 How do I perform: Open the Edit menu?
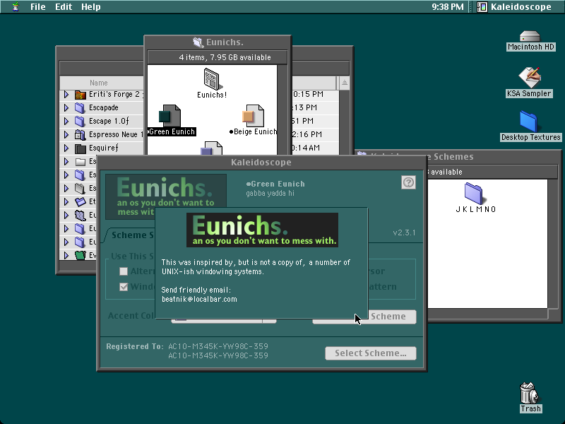pos(64,6)
